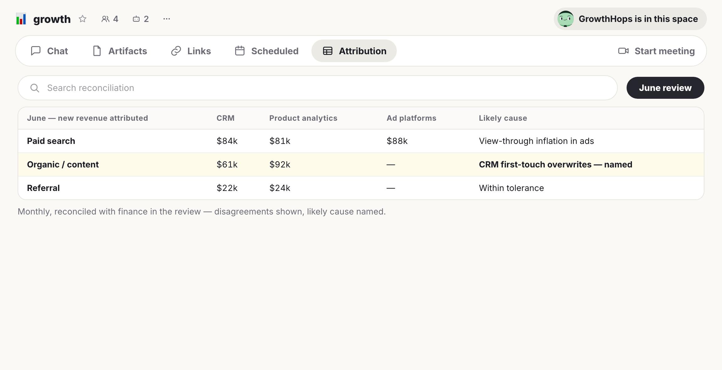
Task: View the 4 members
Action: point(110,19)
